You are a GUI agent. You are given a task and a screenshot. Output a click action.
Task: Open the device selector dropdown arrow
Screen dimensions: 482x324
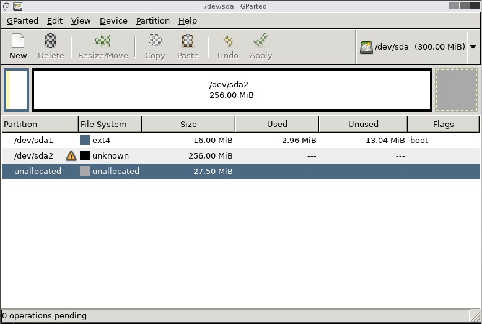pos(473,47)
